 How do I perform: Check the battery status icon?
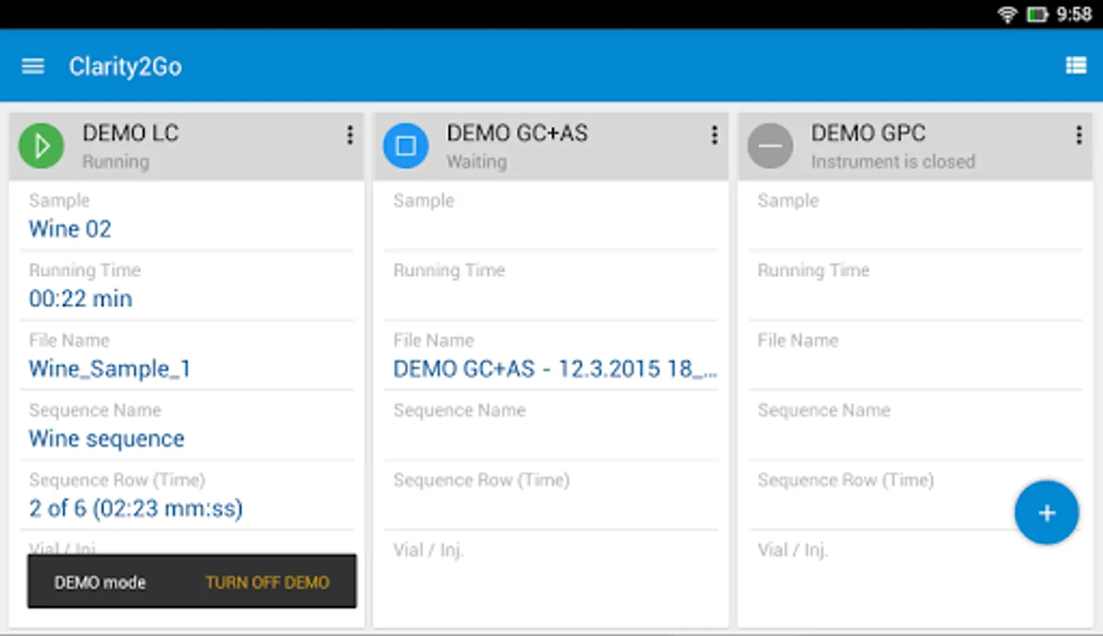1037,14
